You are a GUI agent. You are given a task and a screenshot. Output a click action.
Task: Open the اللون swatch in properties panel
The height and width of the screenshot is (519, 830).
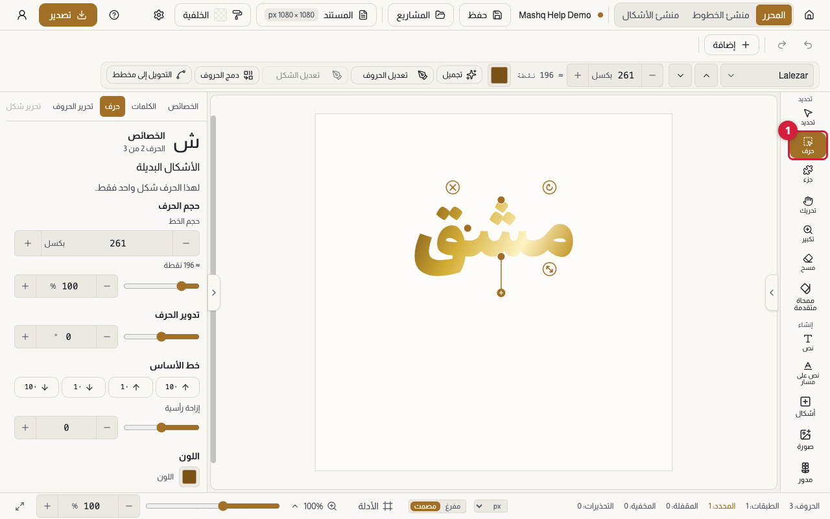coord(189,477)
